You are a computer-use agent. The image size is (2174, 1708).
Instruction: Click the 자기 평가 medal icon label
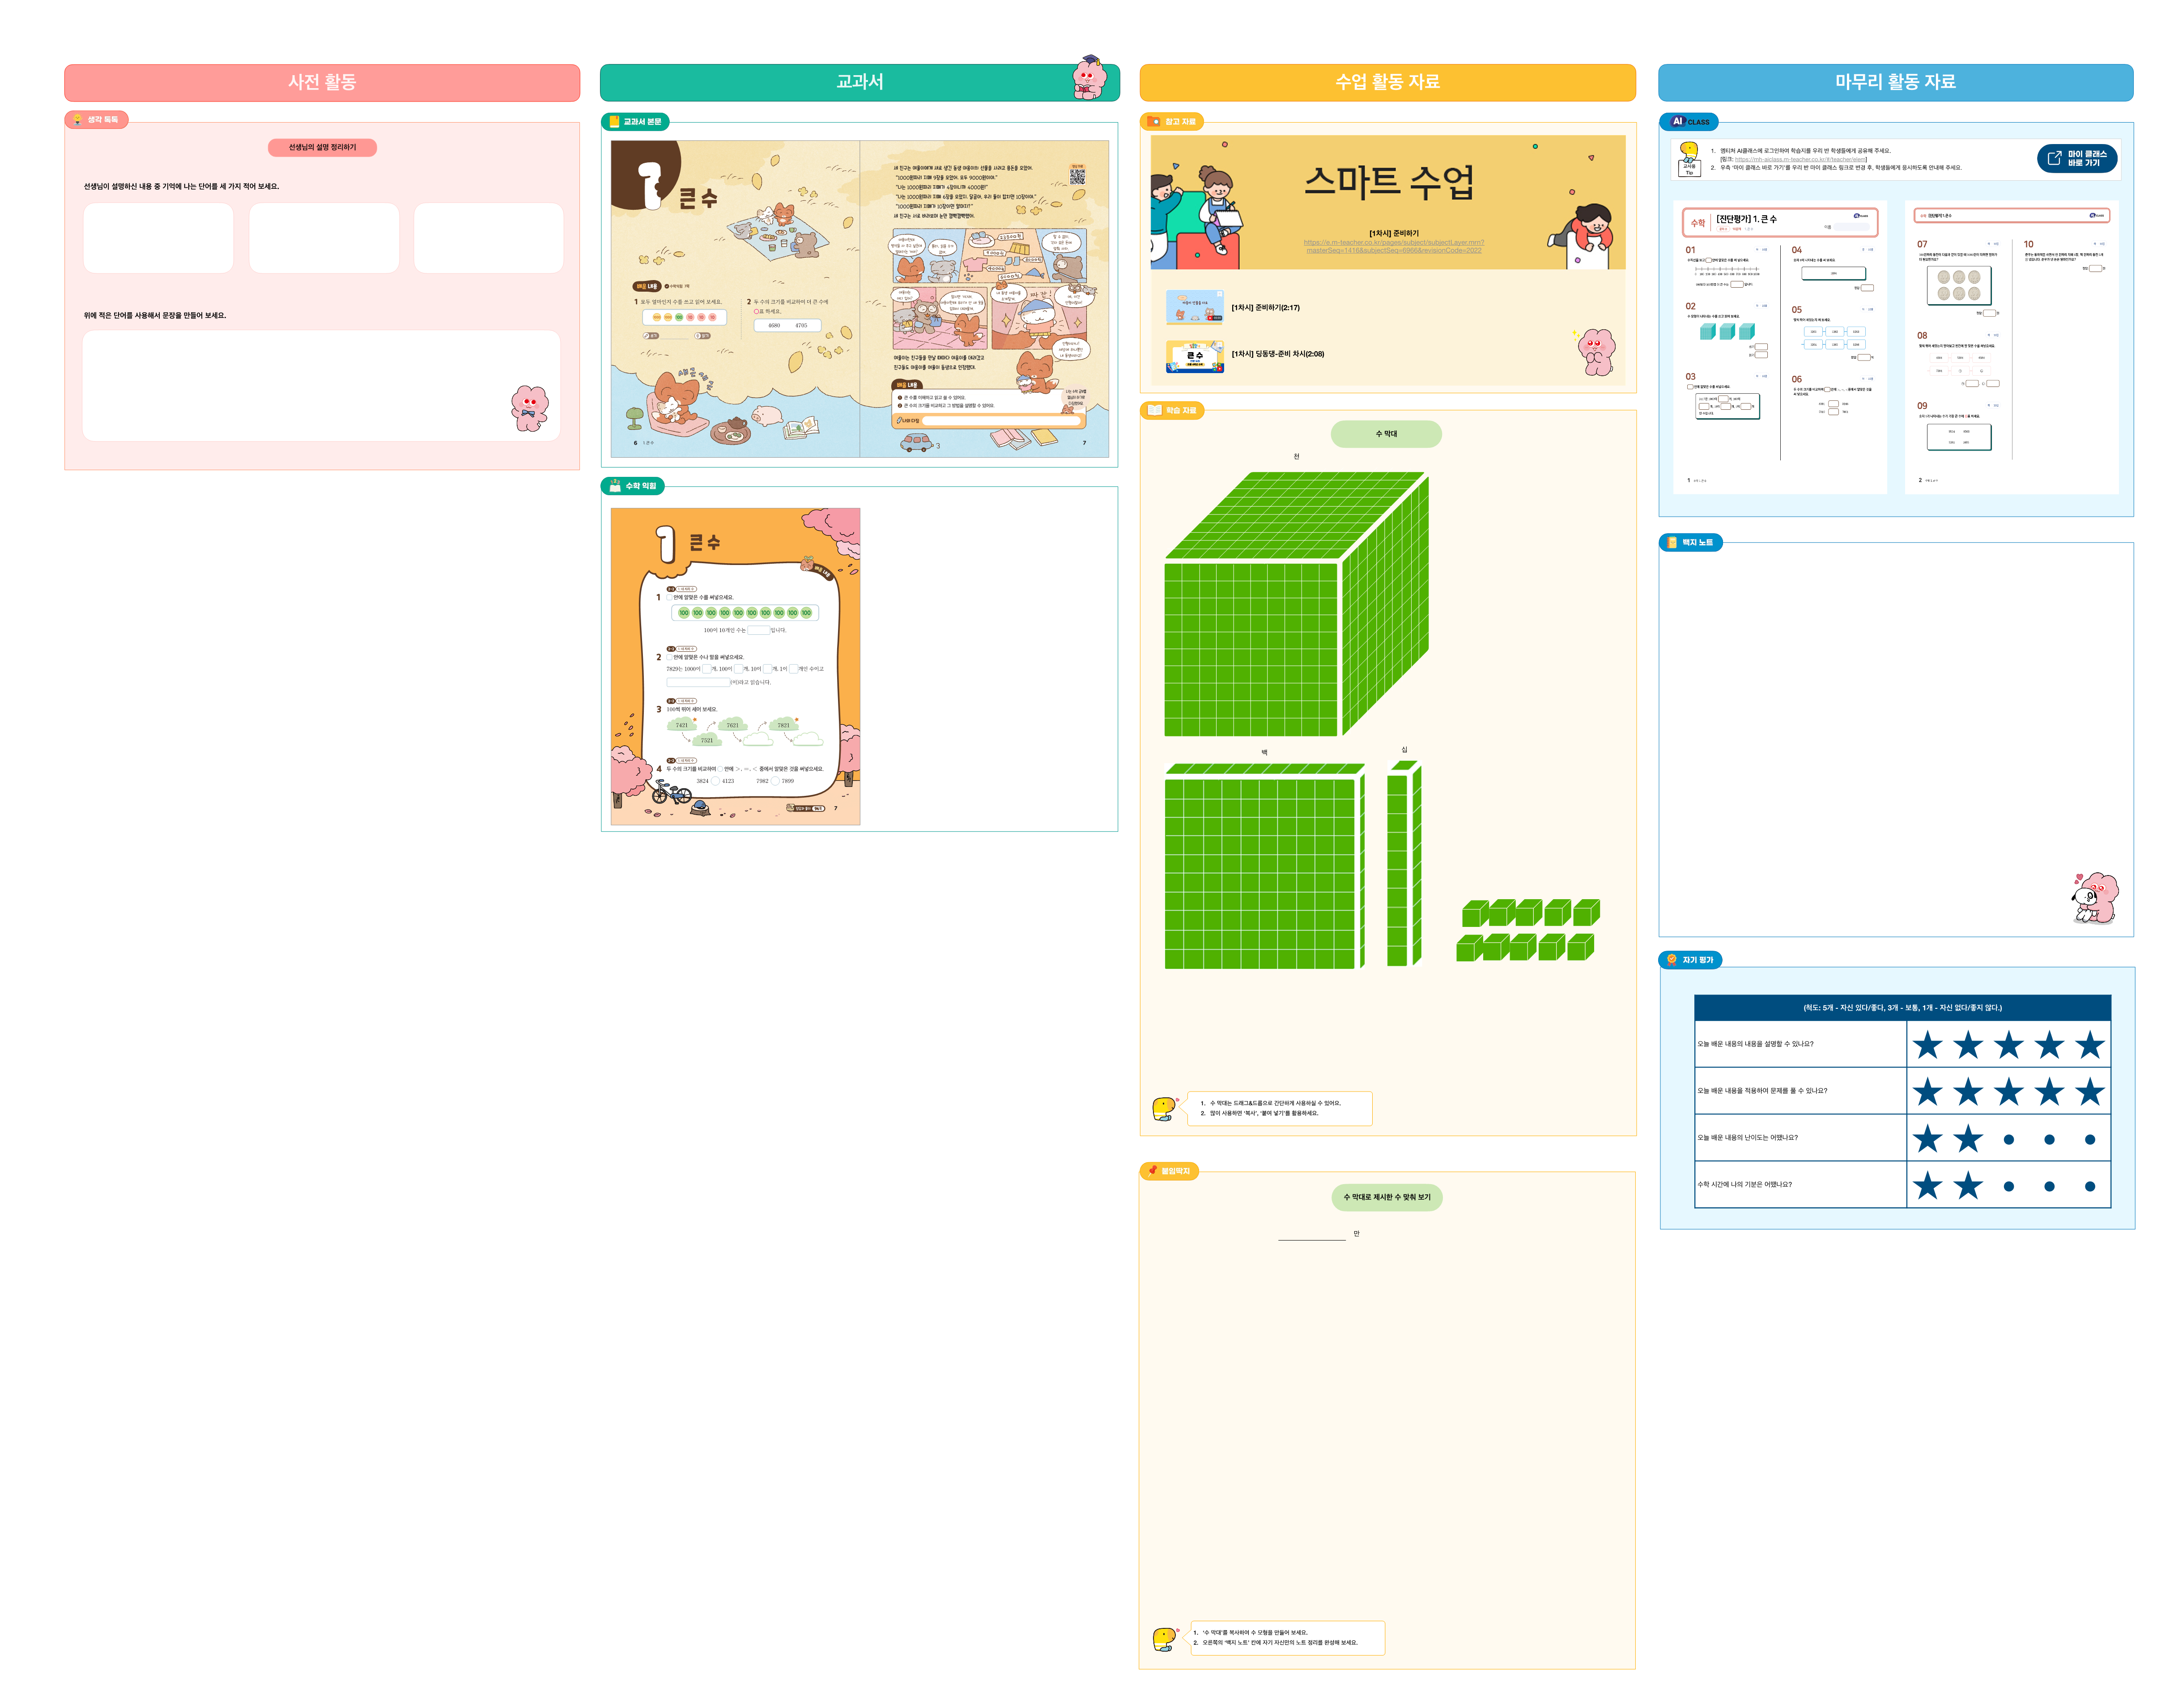click(x=1689, y=959)
